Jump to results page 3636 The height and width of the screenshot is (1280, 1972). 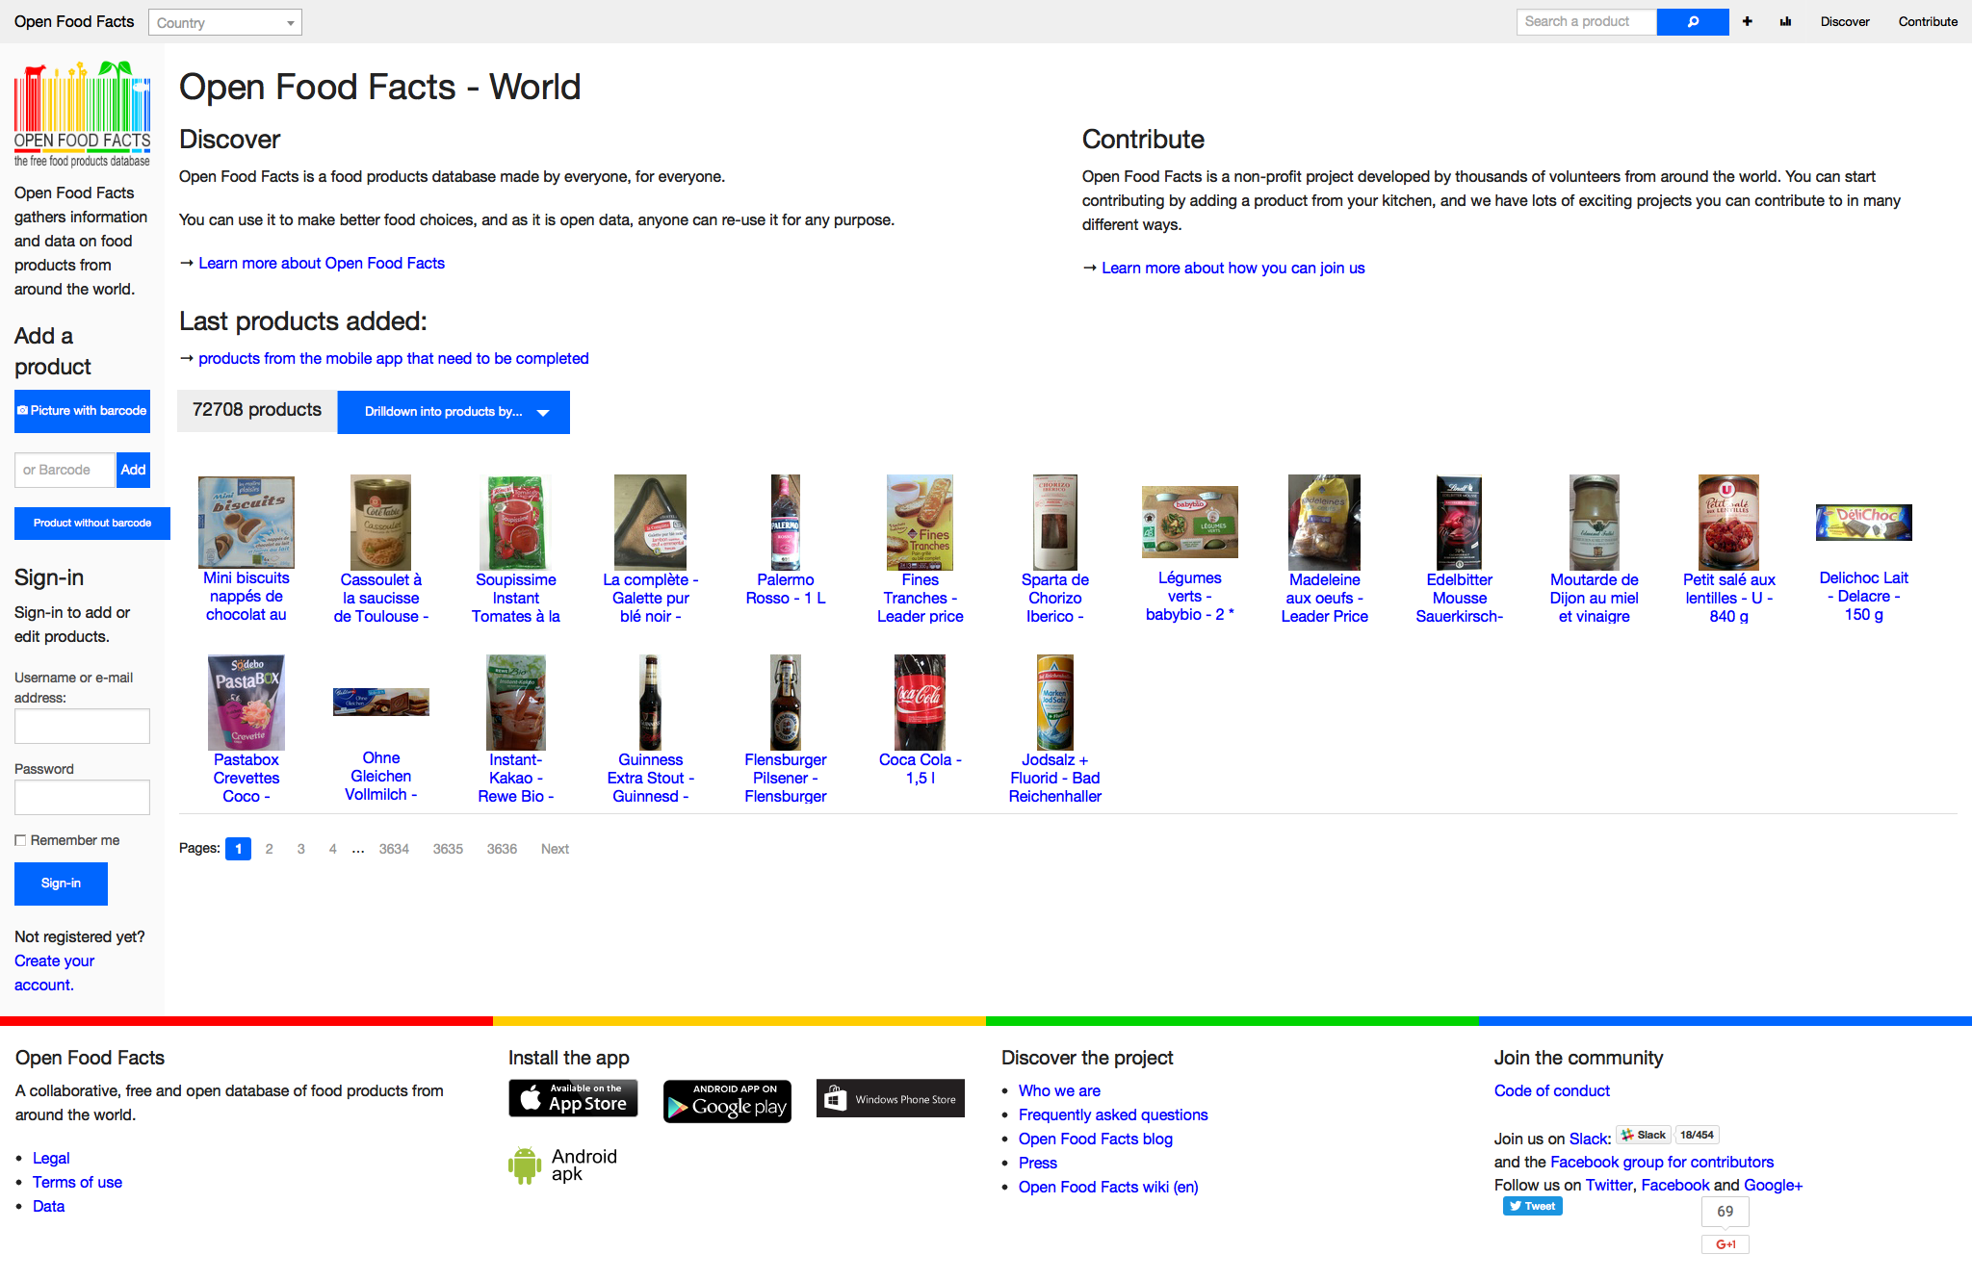coord(502,849)
